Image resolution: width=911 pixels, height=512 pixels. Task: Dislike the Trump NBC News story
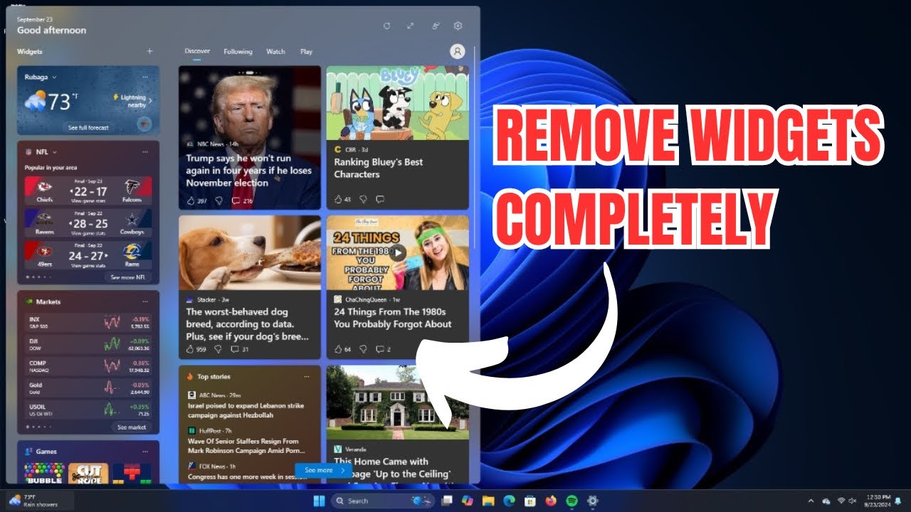point(218,201)
